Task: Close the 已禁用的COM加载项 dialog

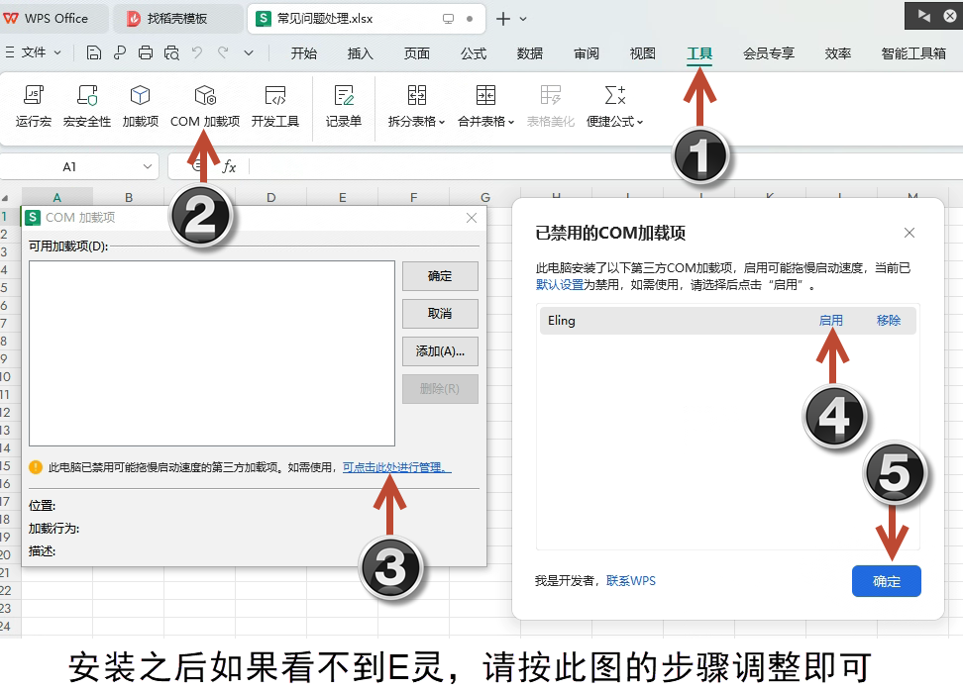Action: click(x=909, y=233)
